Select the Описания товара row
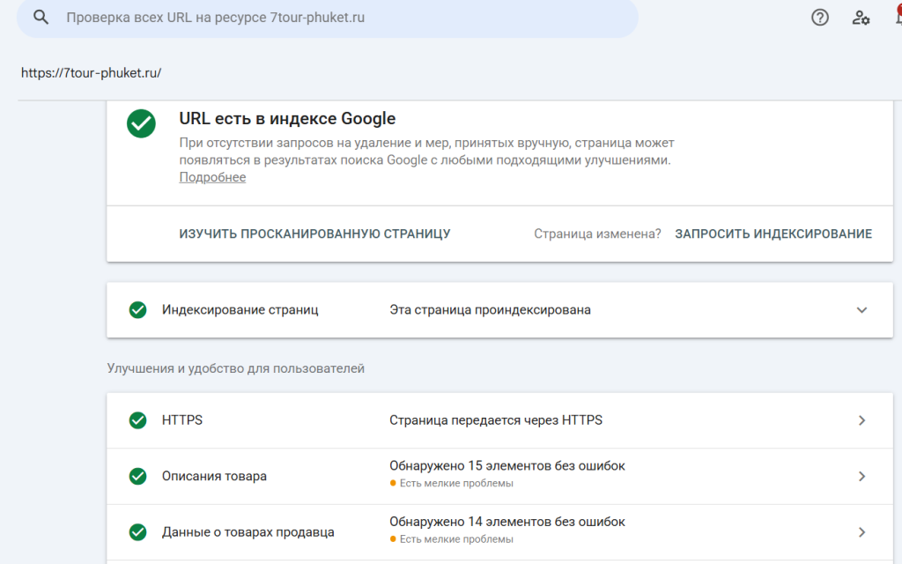This screenshot has height=564, width=902. coord(500,476)
